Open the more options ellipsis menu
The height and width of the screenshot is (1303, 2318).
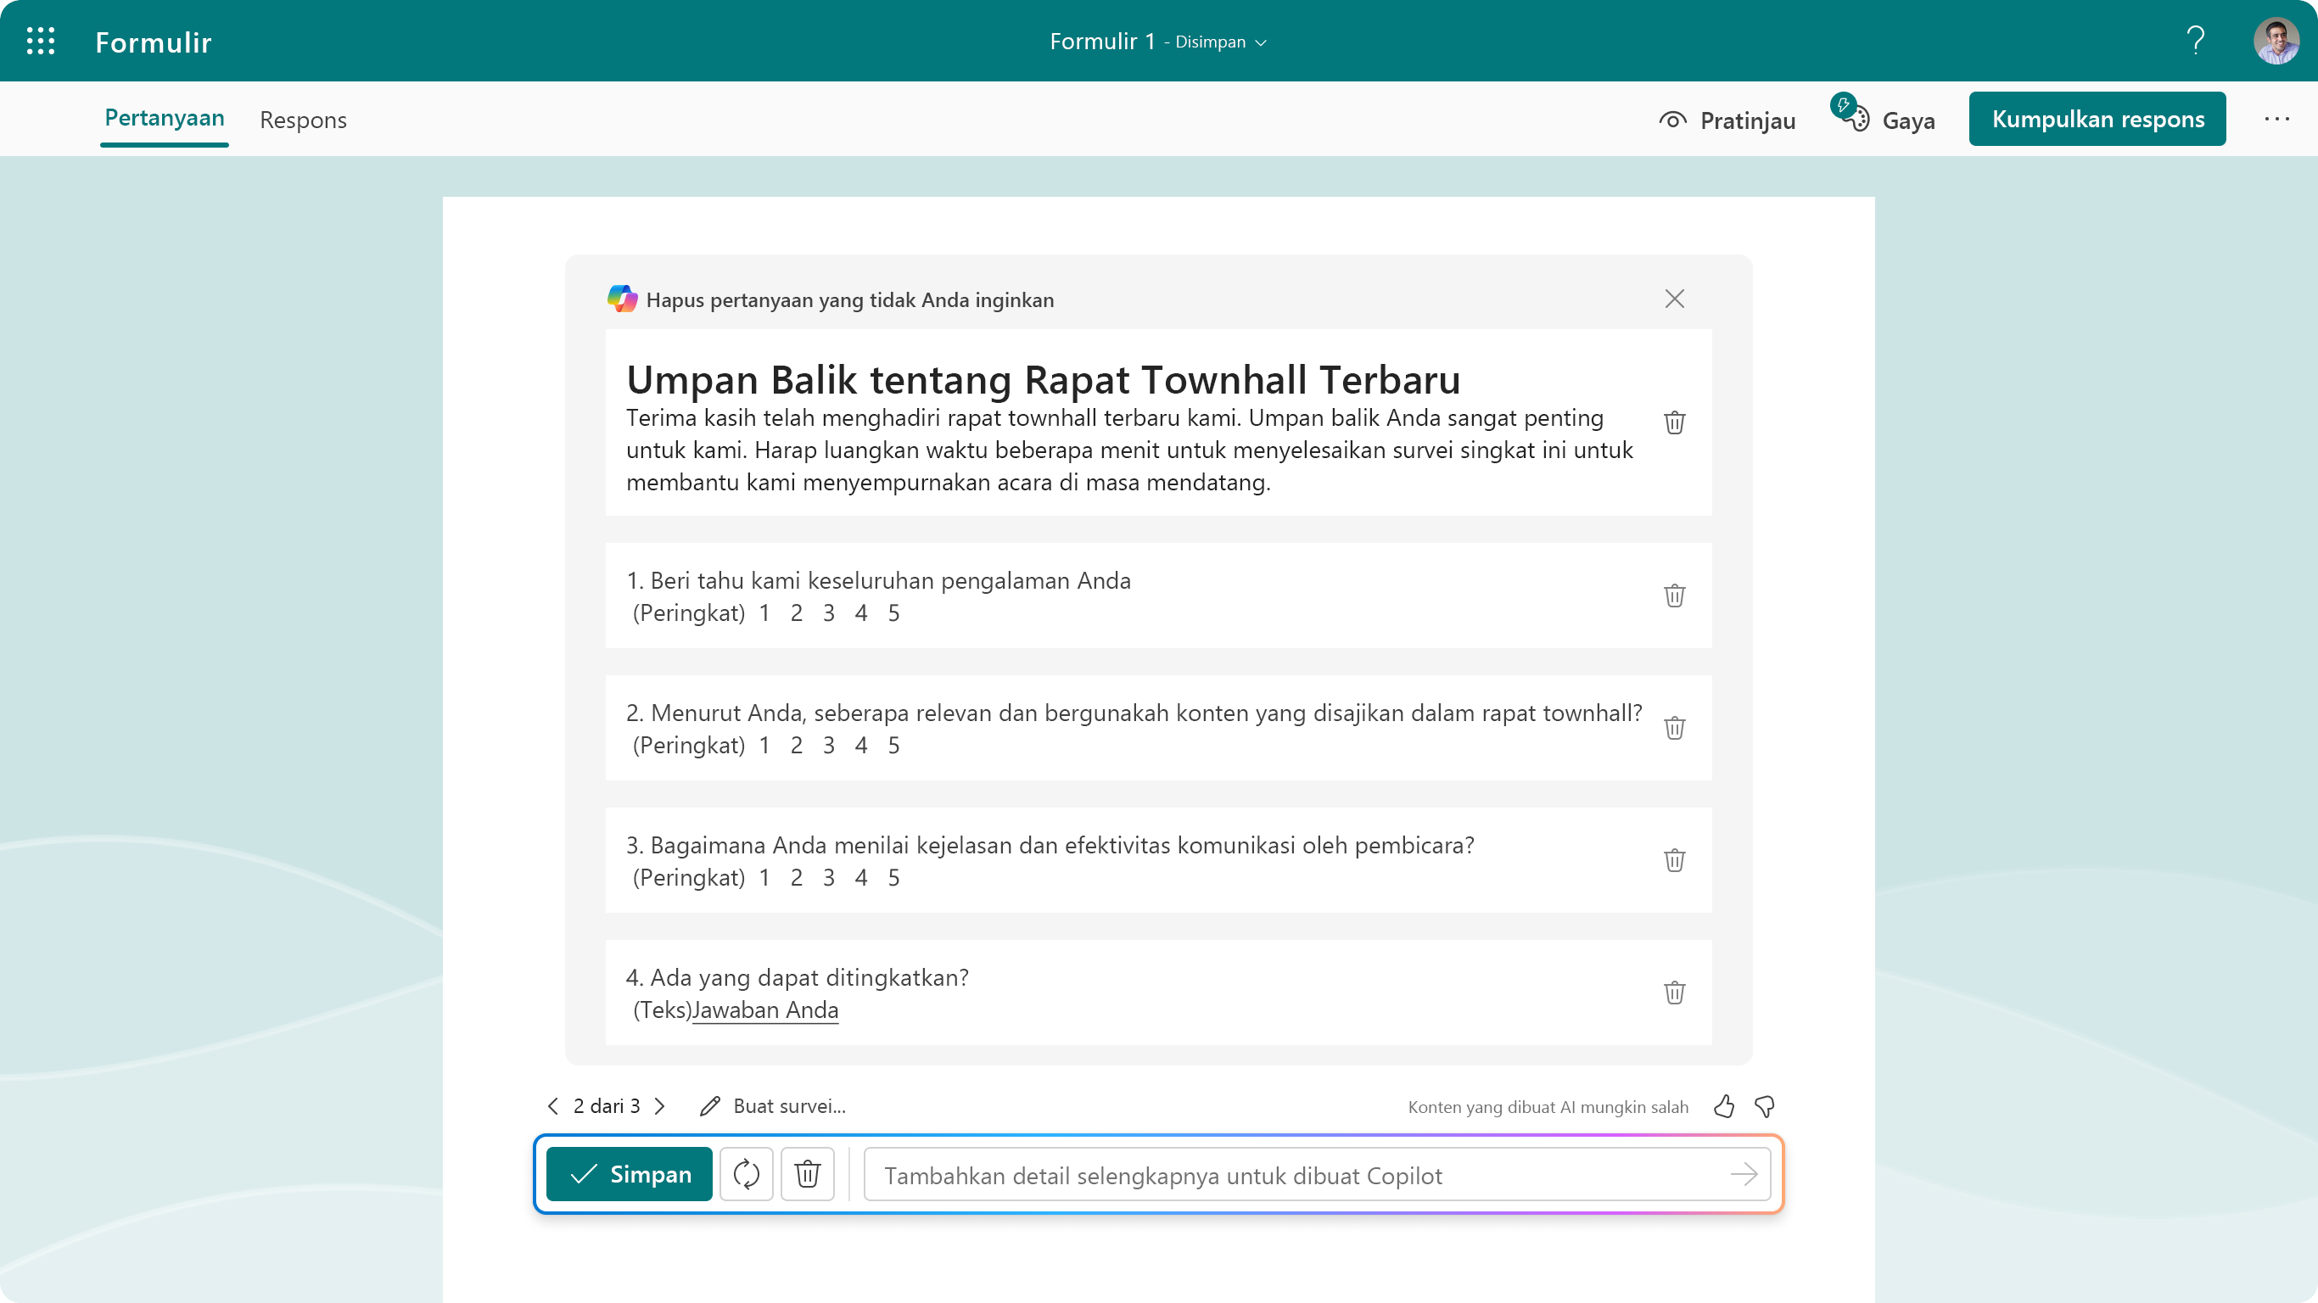[x=2276, y=119]
